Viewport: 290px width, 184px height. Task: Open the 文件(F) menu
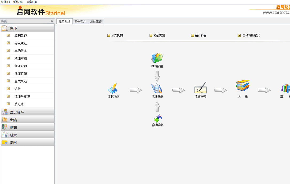[5, 2]
